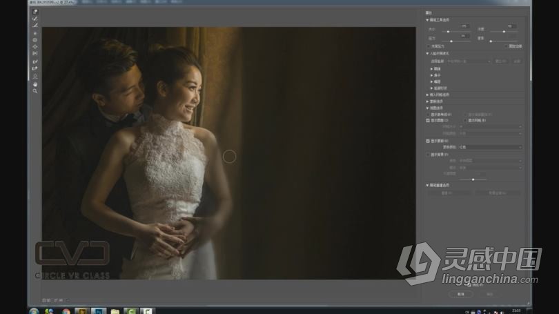Open the backdrop use dropdown
559x314 pixels.
pos(490,161)
